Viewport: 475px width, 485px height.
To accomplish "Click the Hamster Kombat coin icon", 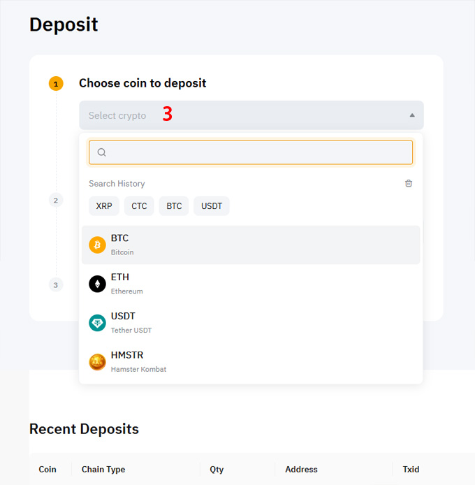I will pyautogui.click(x=97, y=362).
